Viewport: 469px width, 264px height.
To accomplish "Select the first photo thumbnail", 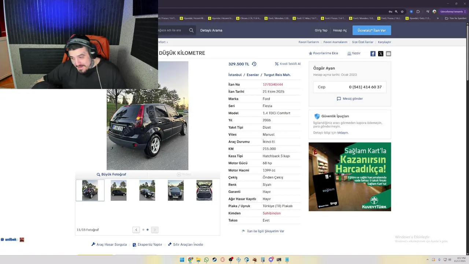I will click(x=90, y=190).
